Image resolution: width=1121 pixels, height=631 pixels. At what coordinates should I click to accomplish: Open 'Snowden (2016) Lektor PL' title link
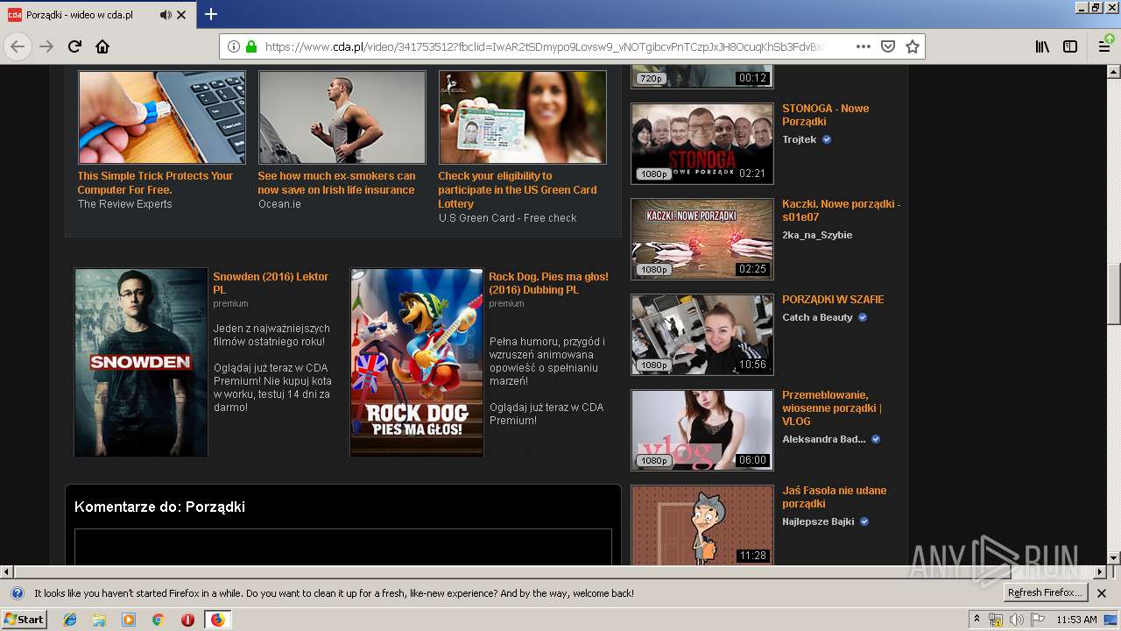(271, 283)
